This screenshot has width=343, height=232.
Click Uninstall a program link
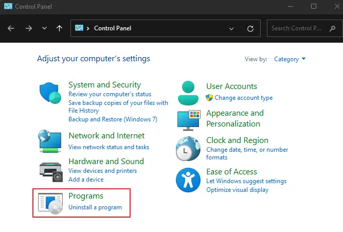pos(95,207)
